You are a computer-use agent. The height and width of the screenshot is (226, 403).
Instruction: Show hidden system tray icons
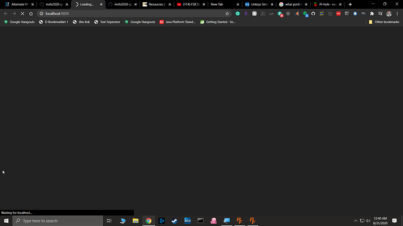pyautogui.click(x=356, y=221)
